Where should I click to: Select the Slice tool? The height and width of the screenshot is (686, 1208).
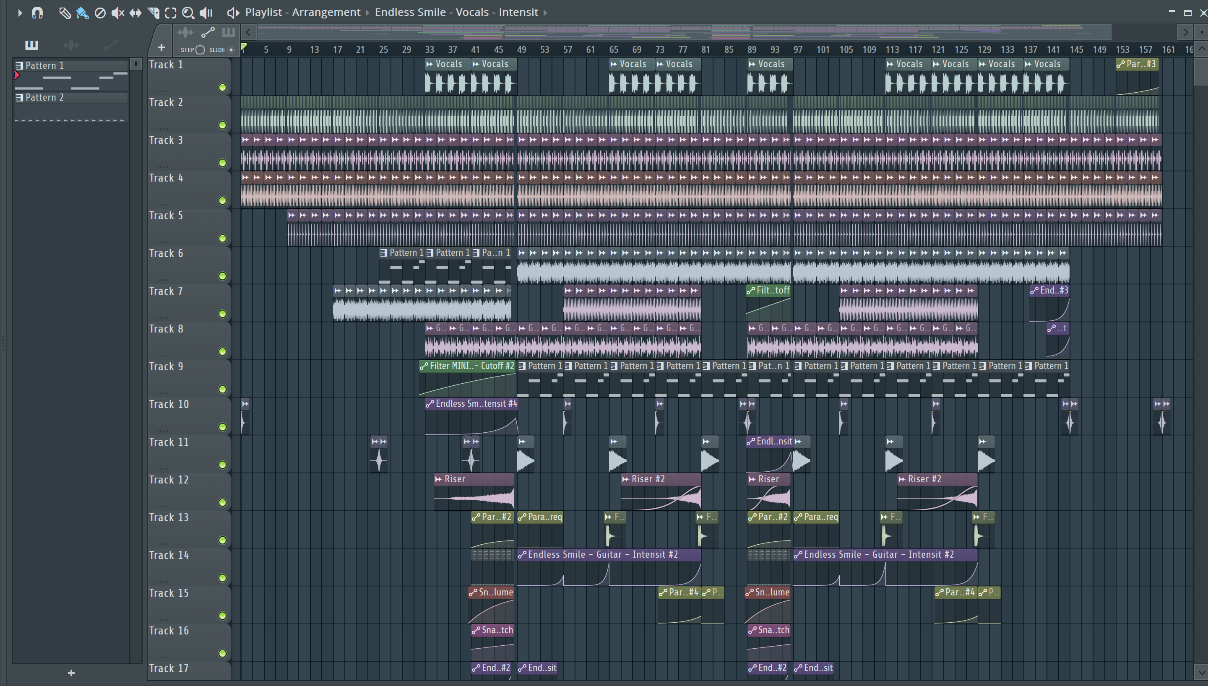point(153,13)
